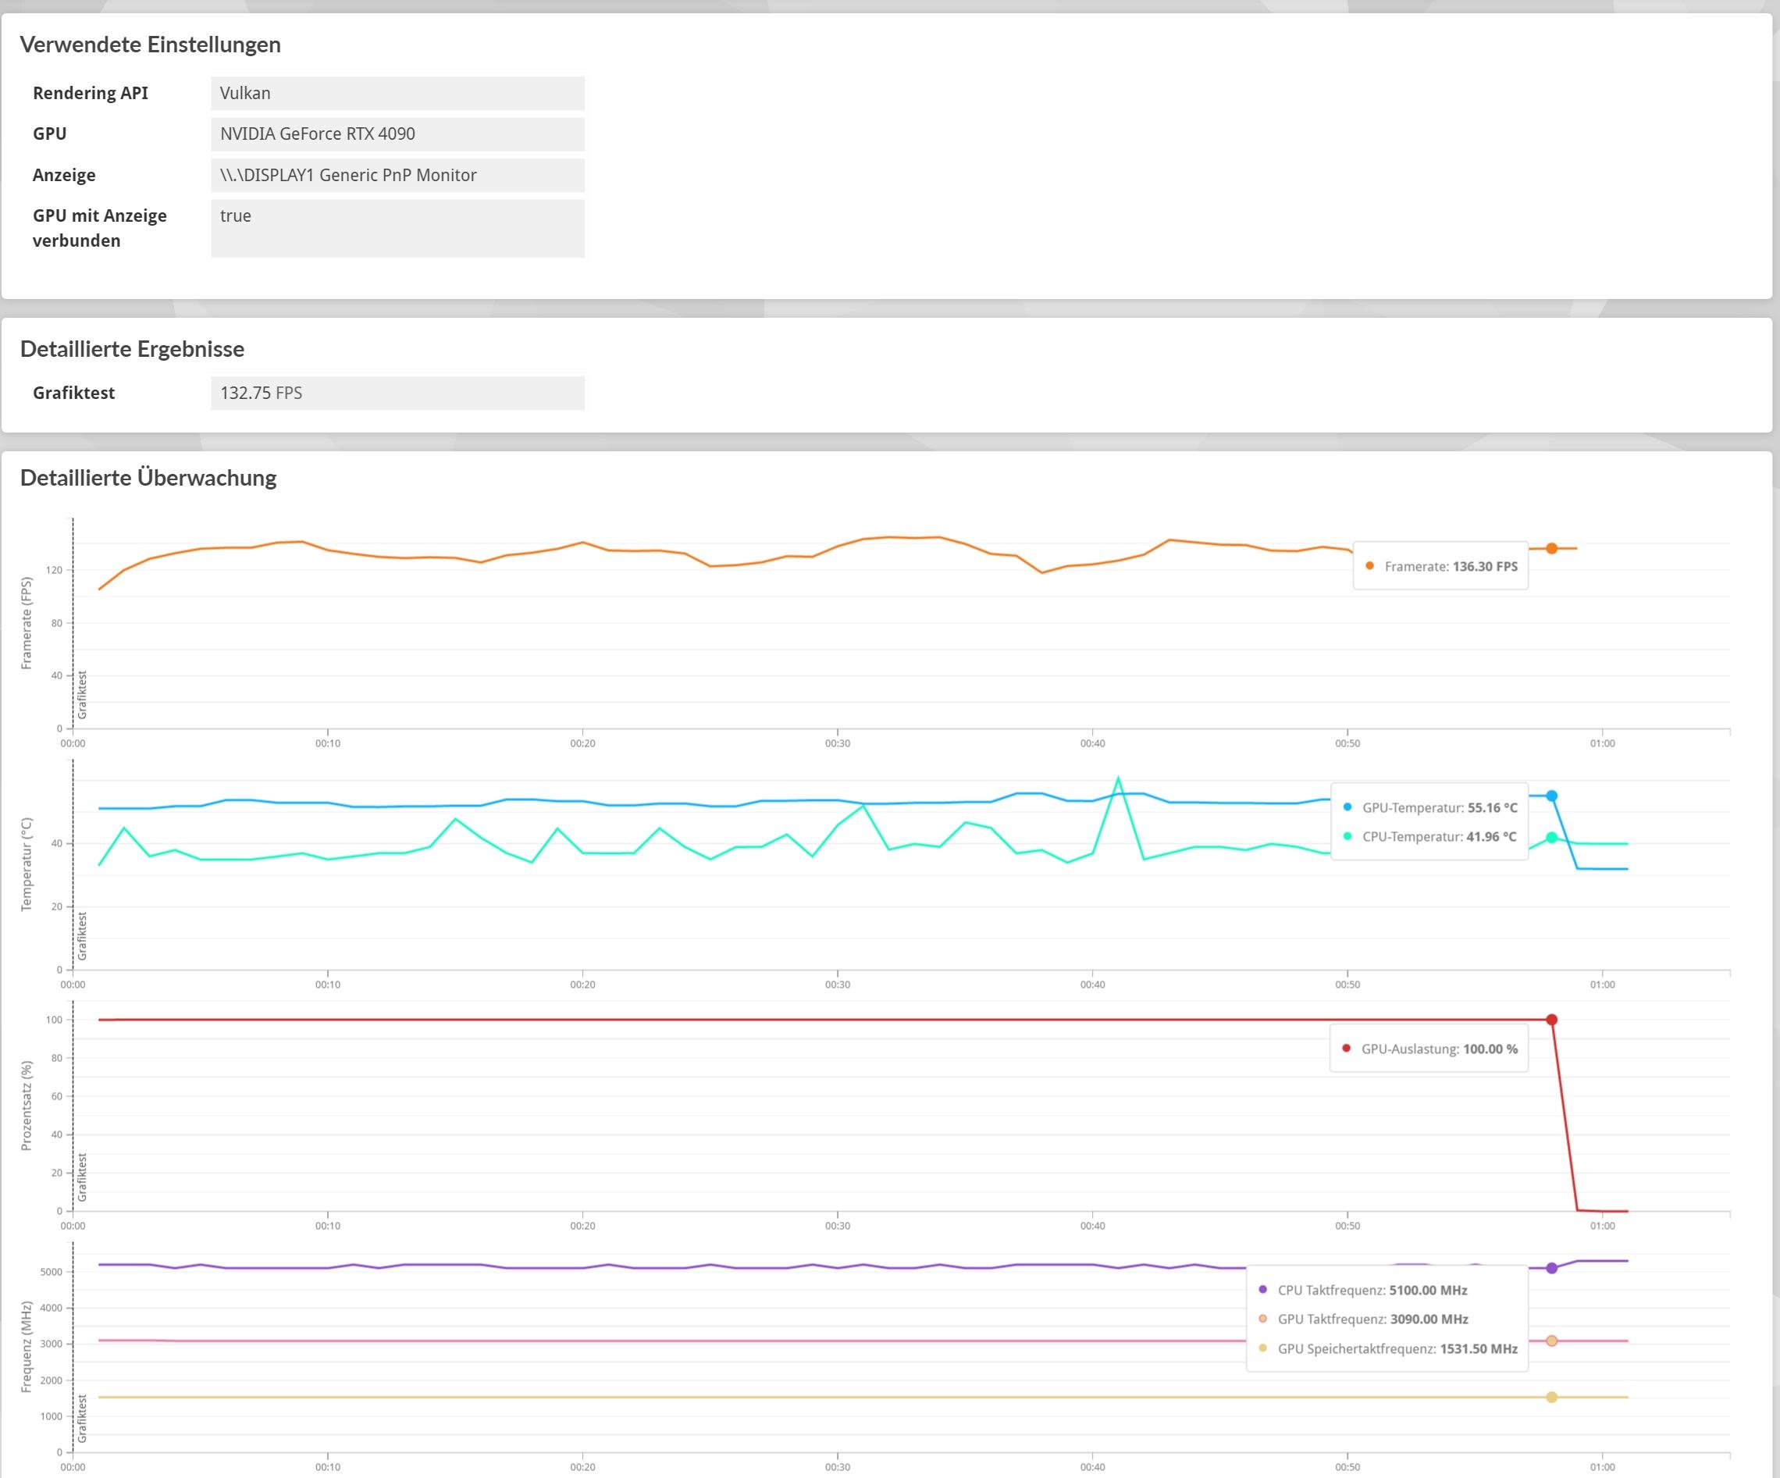
Task: Click the NVIDIA GeForce RTX 4090 field
Action: (397, 134)
